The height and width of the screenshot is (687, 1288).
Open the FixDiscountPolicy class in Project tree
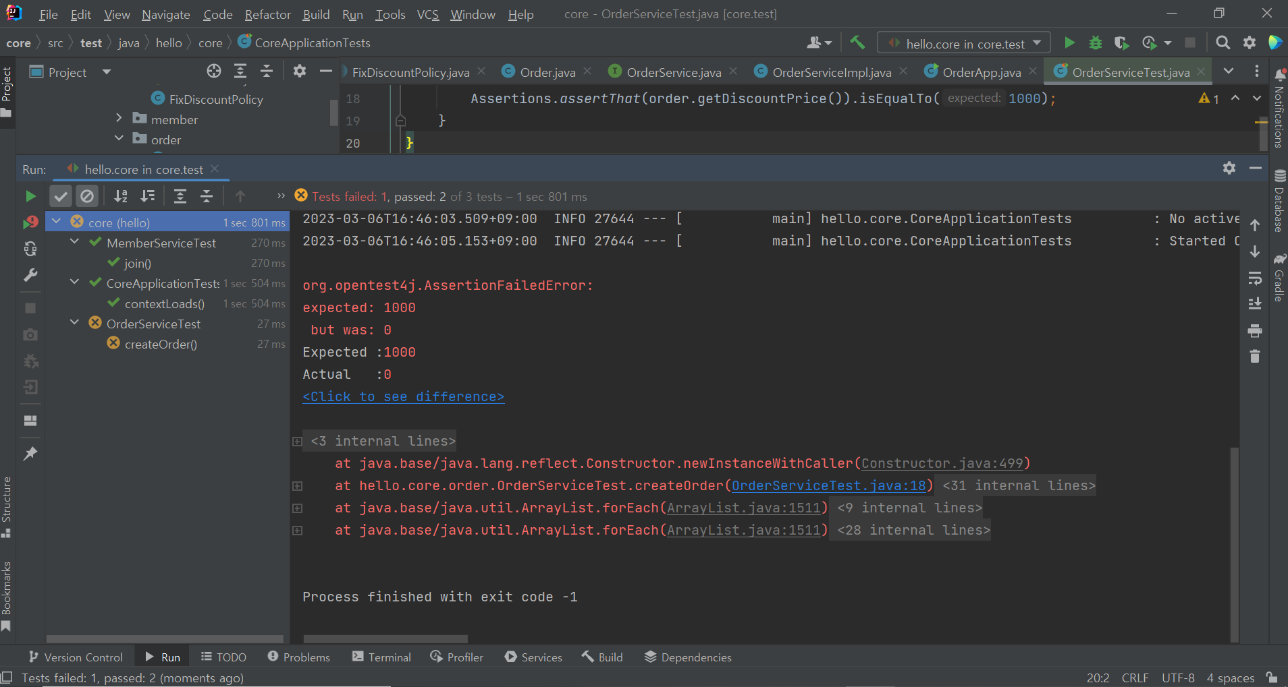(x=216, y=99)
